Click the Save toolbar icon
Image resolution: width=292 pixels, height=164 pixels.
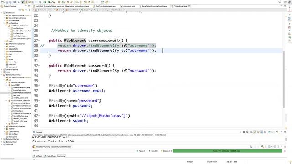coord(7,2)
